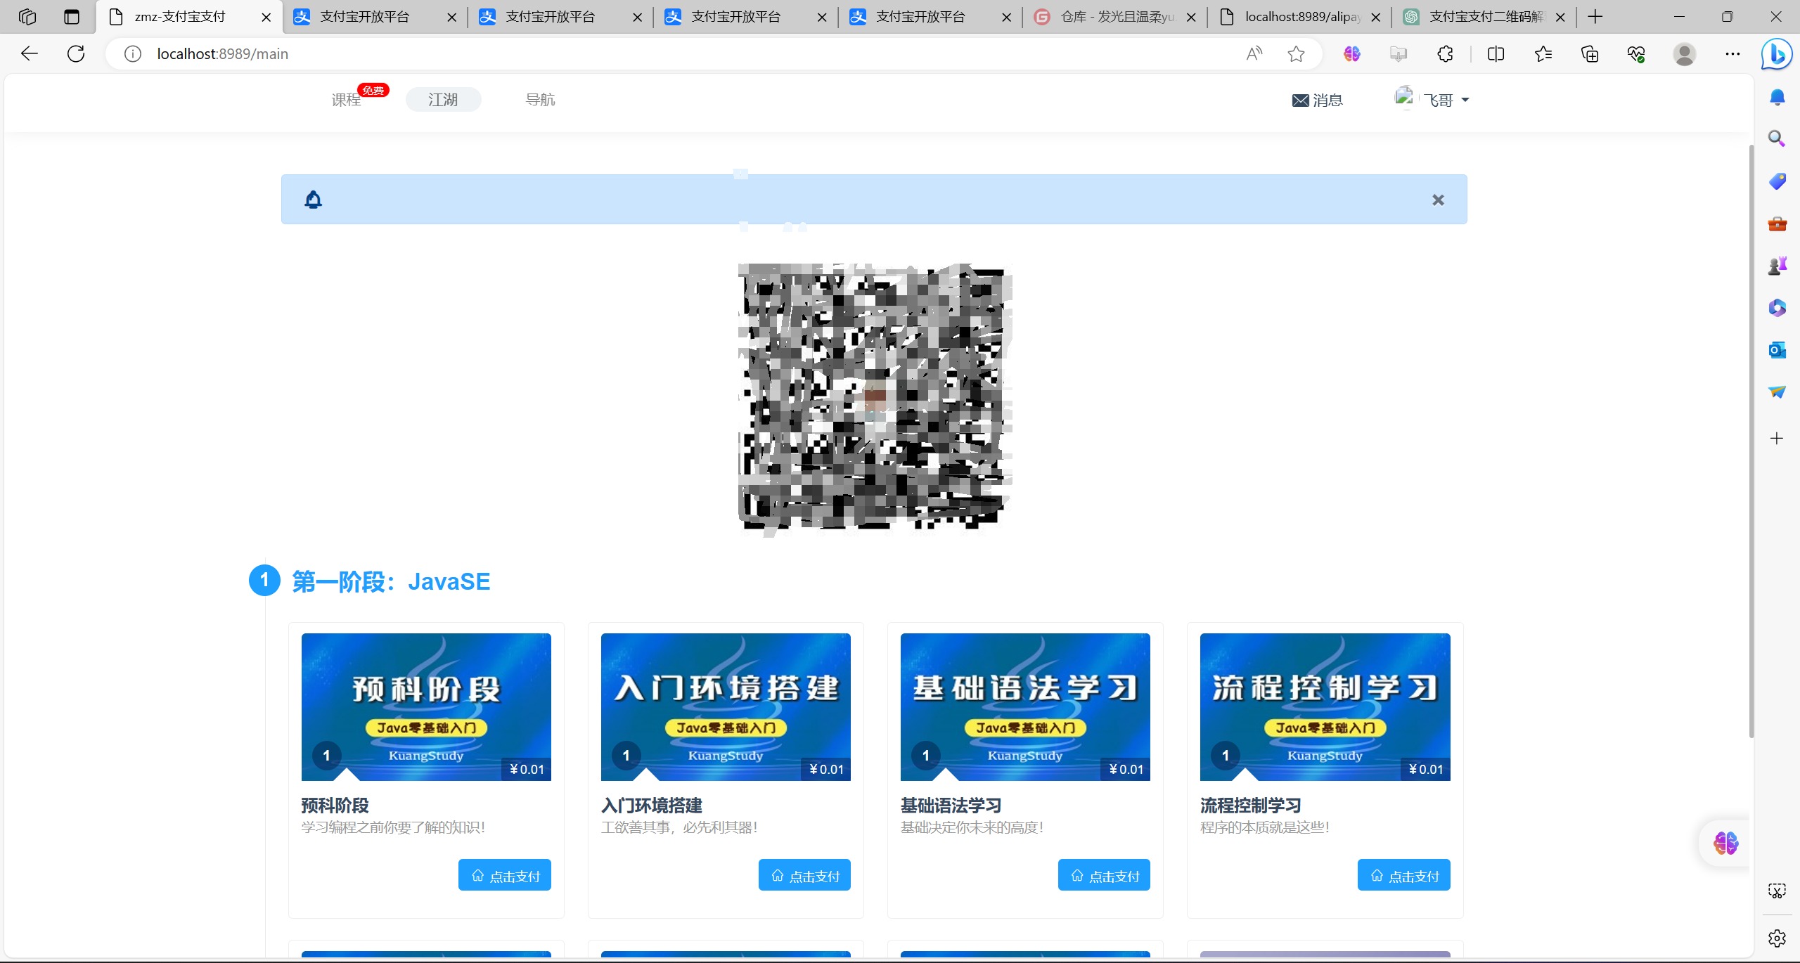Open the sidebar search icon
1800x963 pixels.
coord(1777,138)
